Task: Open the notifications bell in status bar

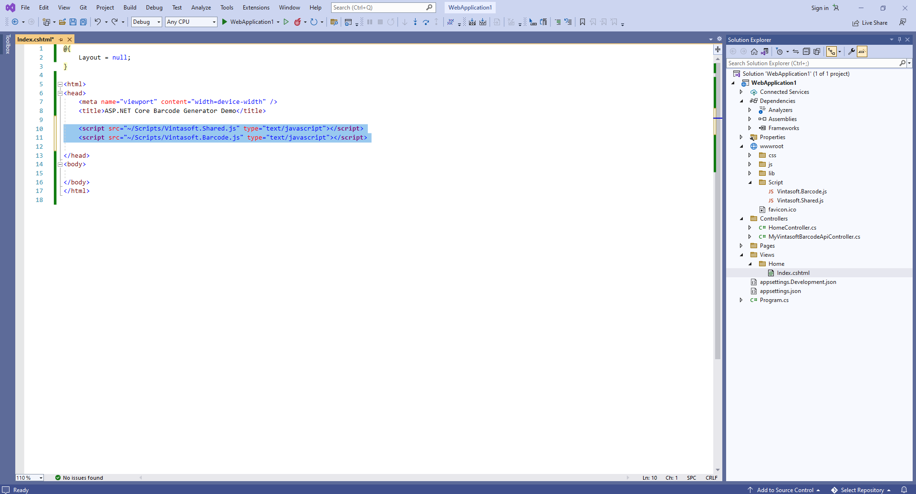Action: tap(904, 490)
